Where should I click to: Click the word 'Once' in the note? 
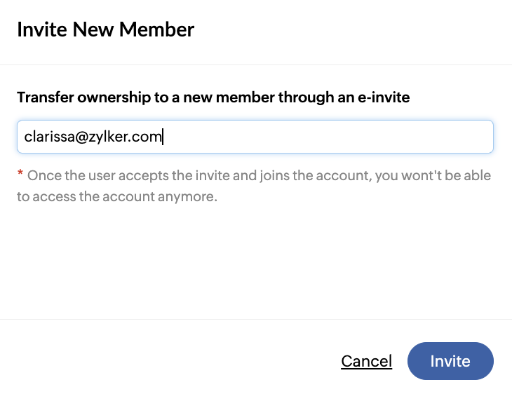[41, 176]
